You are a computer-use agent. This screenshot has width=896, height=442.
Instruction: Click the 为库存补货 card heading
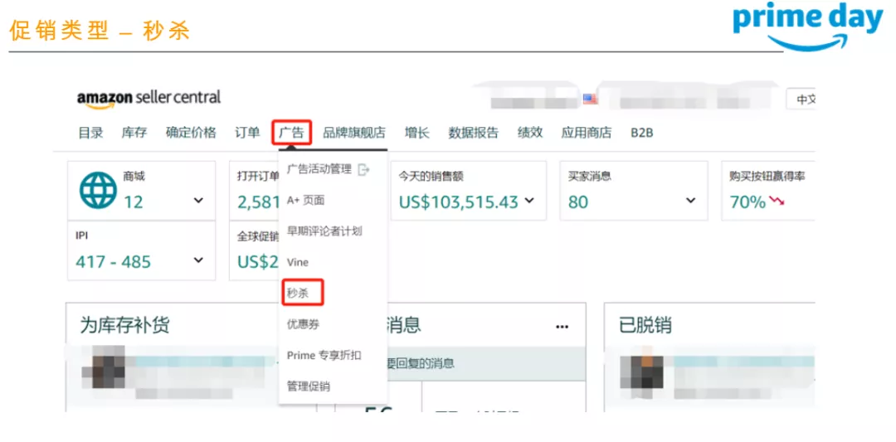124,325
